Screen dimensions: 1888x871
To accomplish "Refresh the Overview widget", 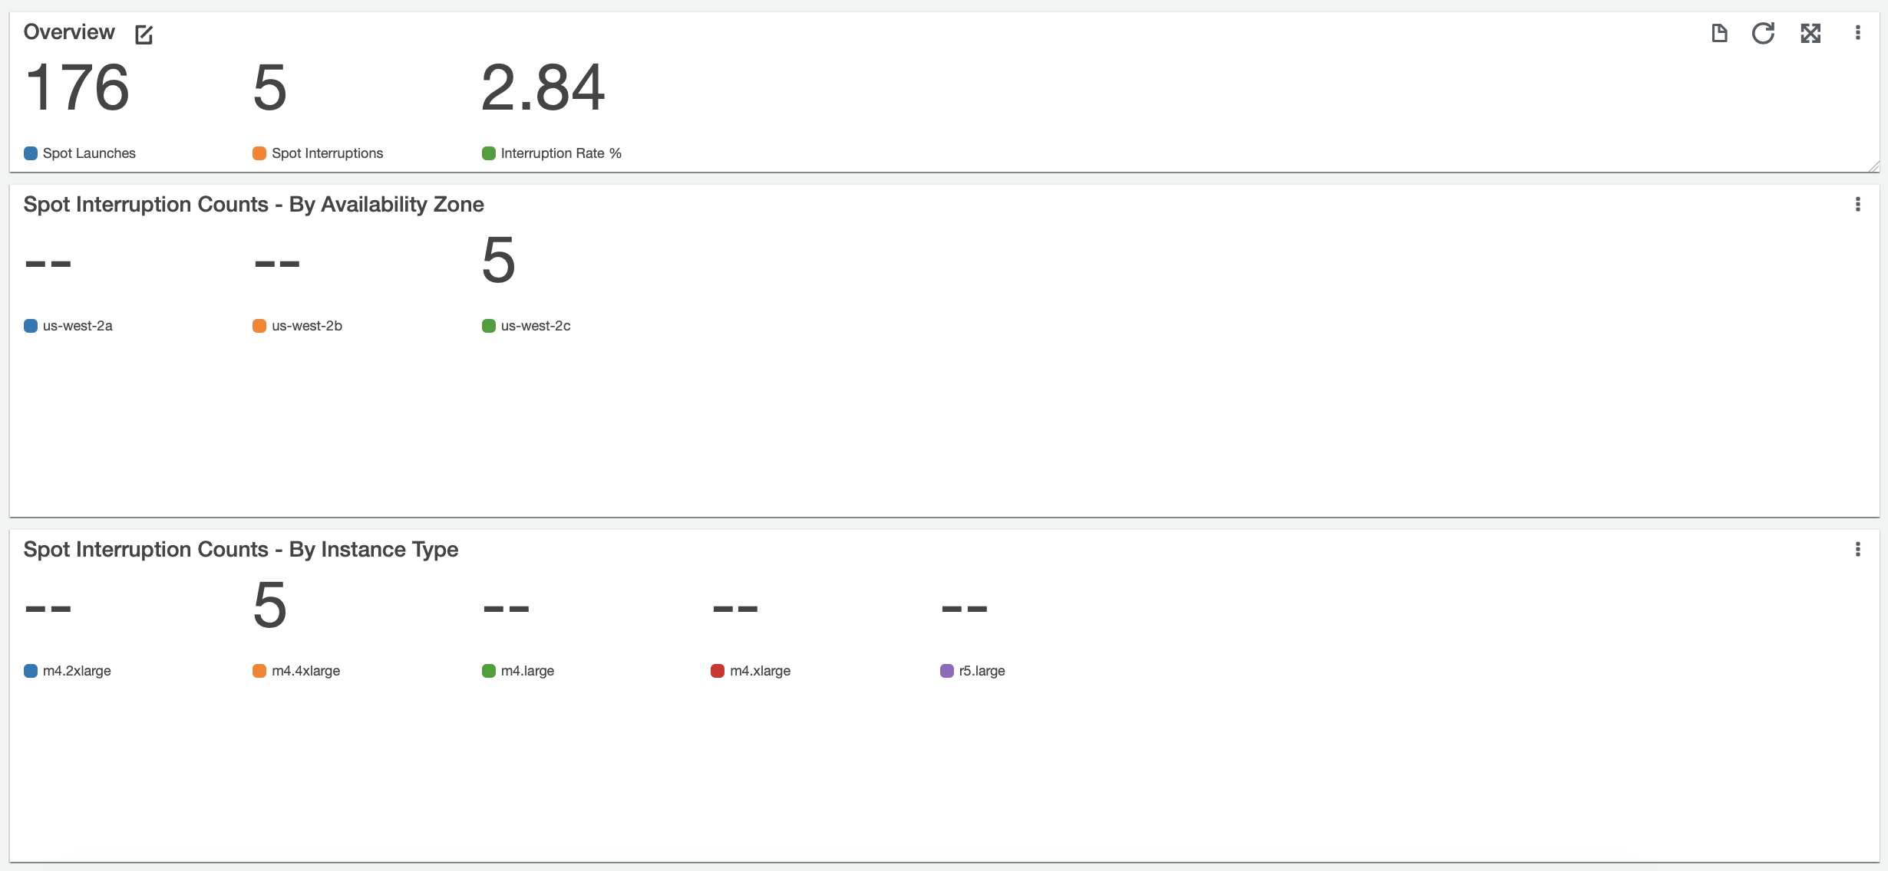I will point(1763,33).
